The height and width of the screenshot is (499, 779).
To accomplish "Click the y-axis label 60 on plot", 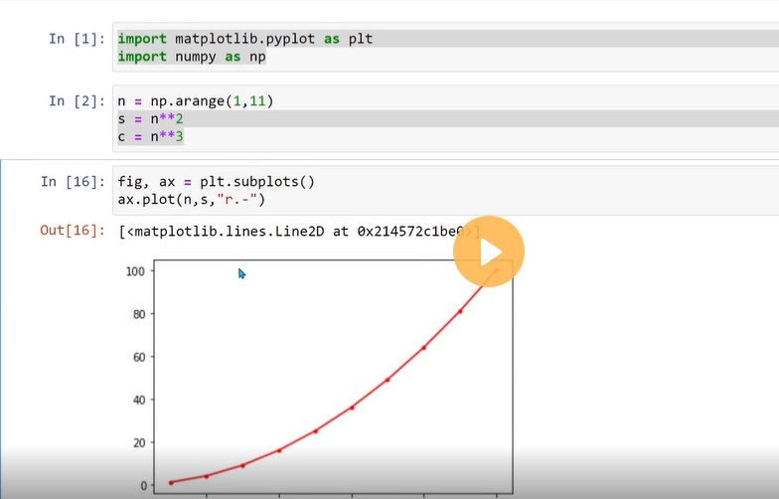I will click(139, 357).
